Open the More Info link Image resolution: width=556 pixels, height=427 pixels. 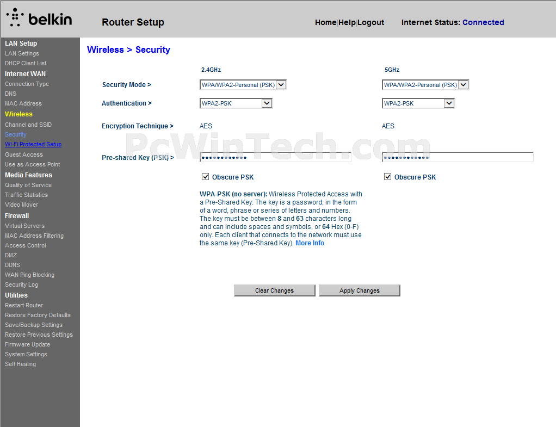pos(310,243)
